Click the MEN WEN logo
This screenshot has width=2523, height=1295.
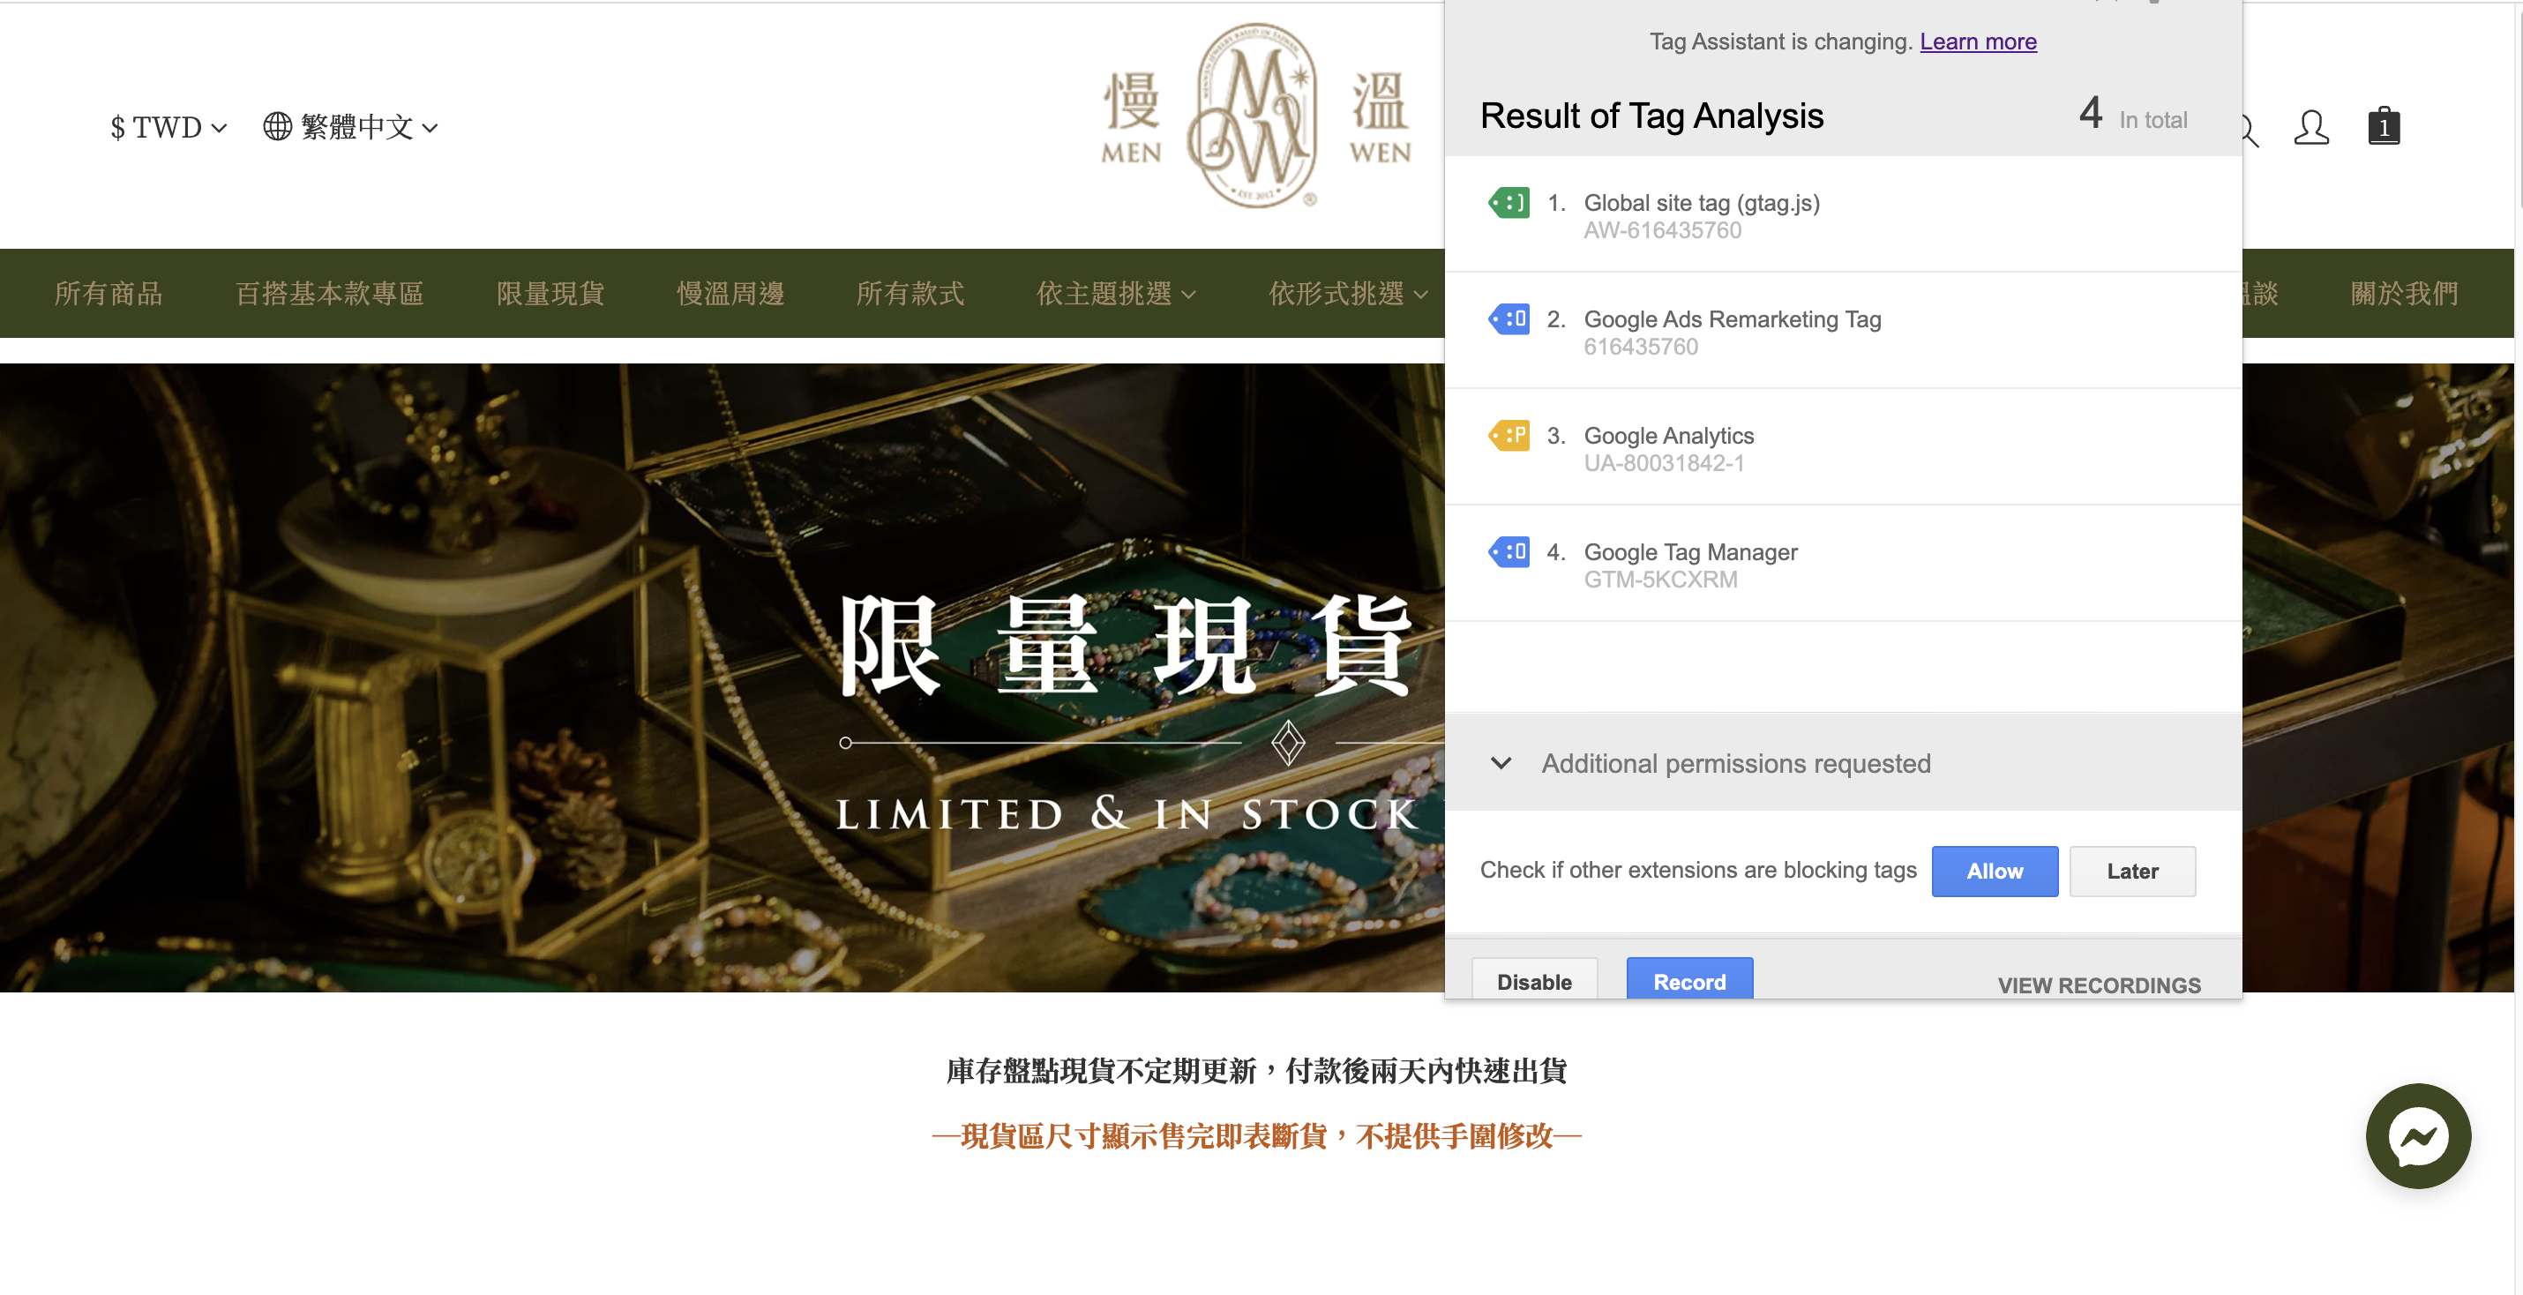[1255, 116]
